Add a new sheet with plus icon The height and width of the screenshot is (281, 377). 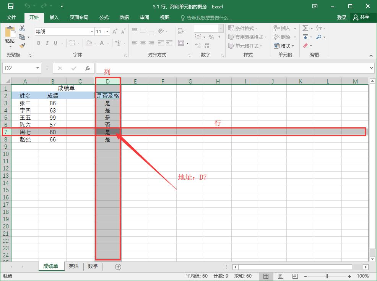pos(118,267)
